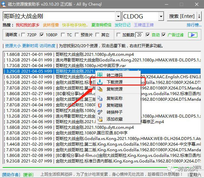
Task: Select the 7.87GB 2021-02-09 第二版 row
Action: [102, 150]
